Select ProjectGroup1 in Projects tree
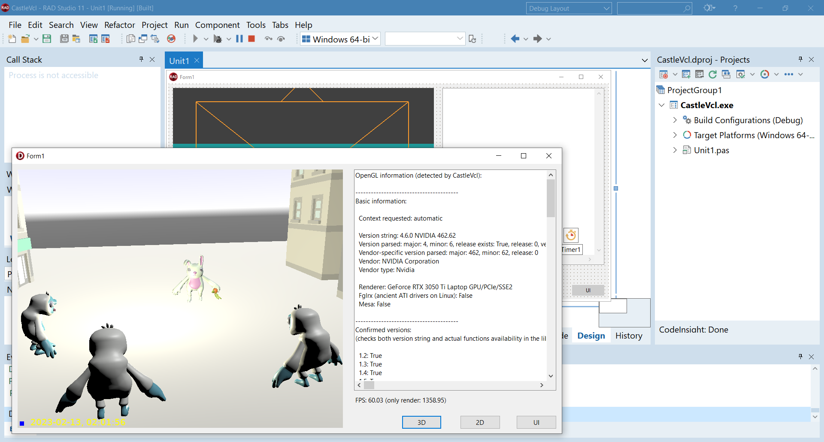This screenshot has width=824, height=442. click(694, 90)
